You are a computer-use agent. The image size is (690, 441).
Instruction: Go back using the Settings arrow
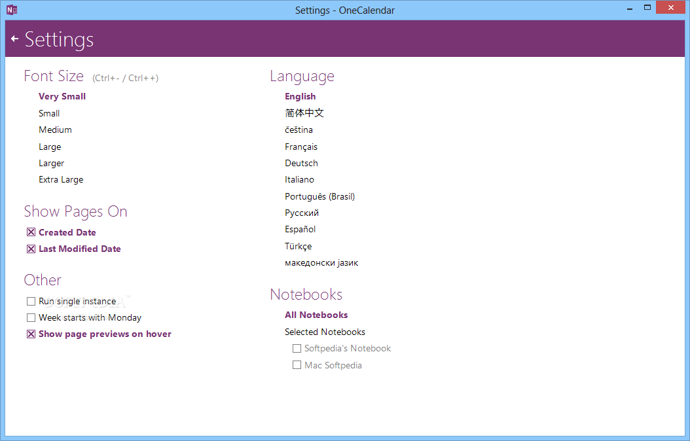[x=14, y=39]
